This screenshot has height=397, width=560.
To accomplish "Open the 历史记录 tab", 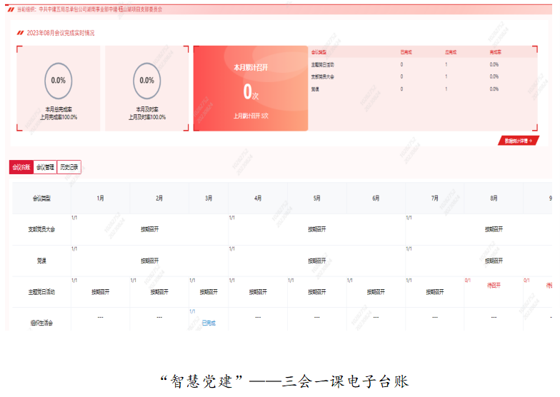I will point(69,167).
